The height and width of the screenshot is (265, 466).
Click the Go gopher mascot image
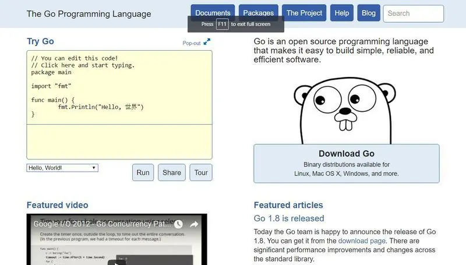click(345, 111)
